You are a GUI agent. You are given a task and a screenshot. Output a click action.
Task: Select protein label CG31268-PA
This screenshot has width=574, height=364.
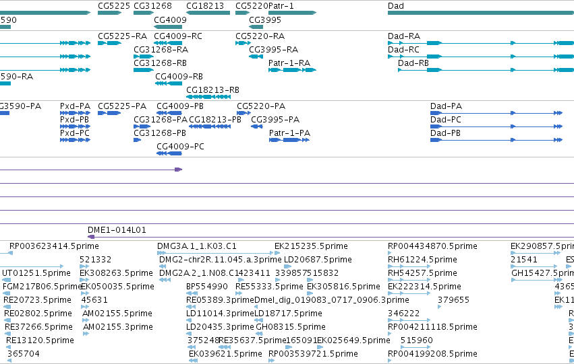161,120
